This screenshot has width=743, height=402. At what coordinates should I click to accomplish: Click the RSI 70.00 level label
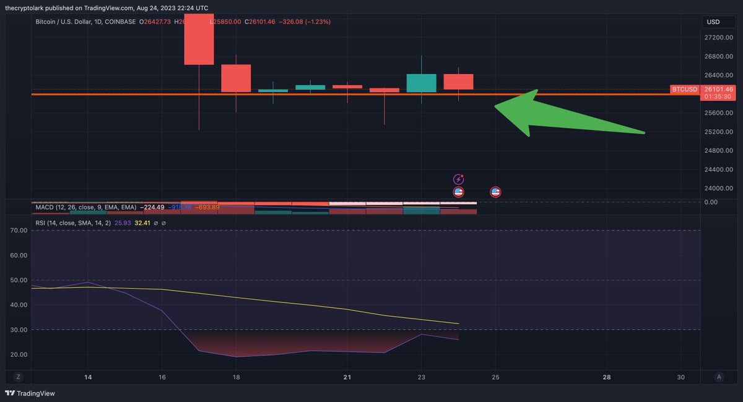tap(19, 230)
